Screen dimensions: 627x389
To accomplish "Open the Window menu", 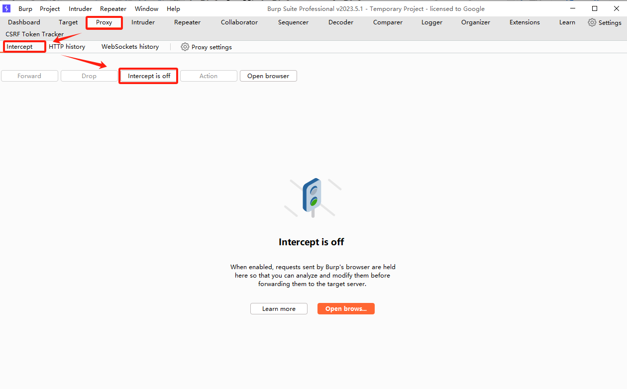I will tap(146, 9).
